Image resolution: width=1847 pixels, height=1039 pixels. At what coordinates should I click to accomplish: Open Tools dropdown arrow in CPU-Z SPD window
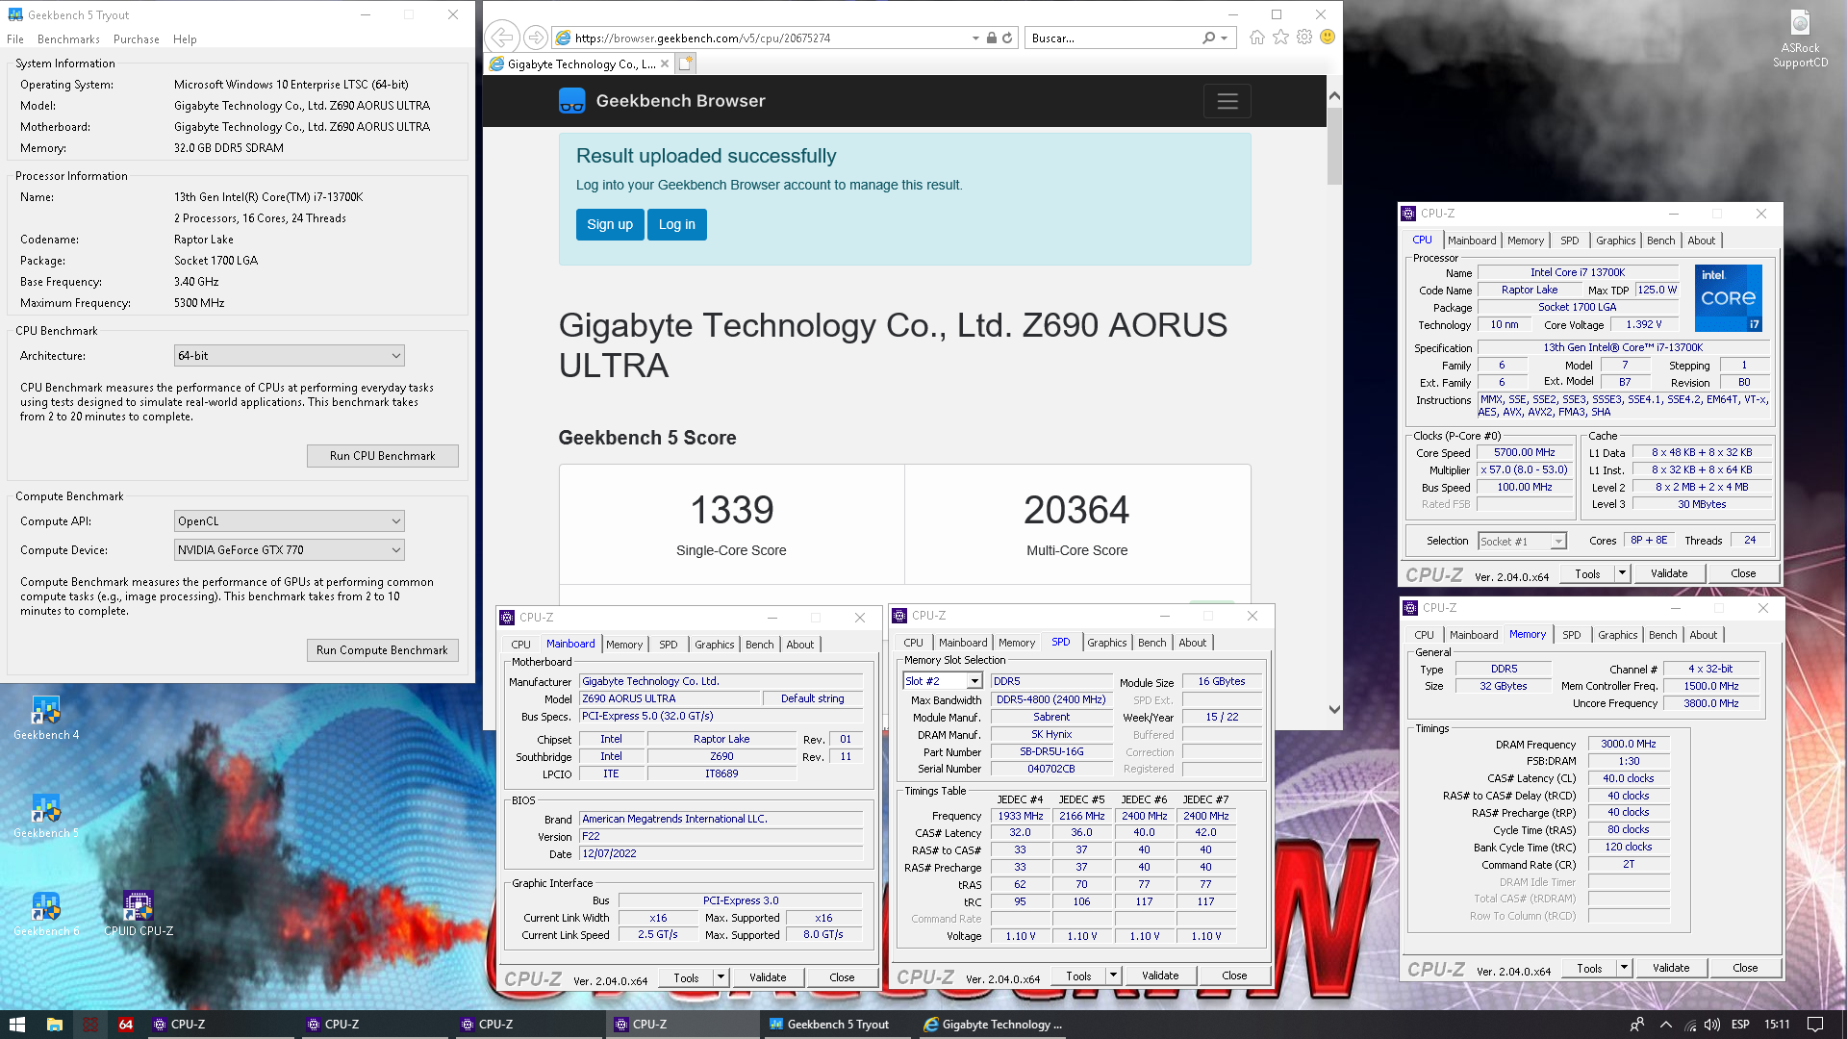1113,976
